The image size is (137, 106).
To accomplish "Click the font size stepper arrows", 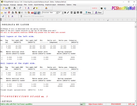I will pyautogui.click(x=62, y=12).
